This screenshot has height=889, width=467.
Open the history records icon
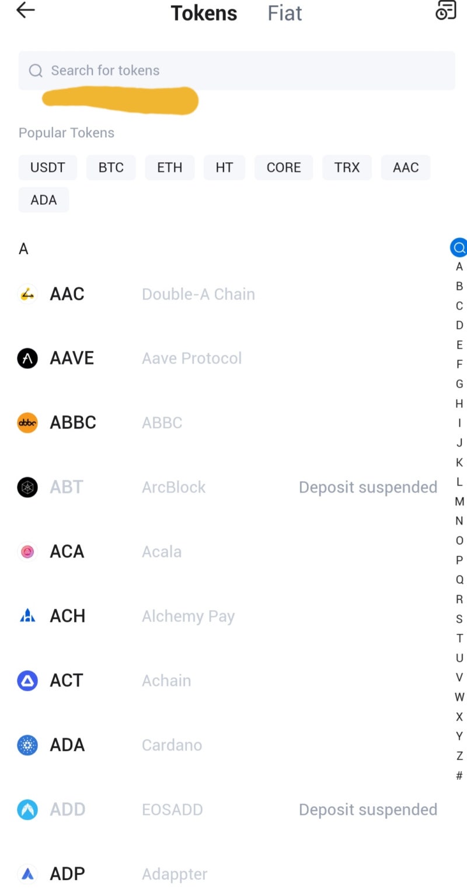coord(446,10)
